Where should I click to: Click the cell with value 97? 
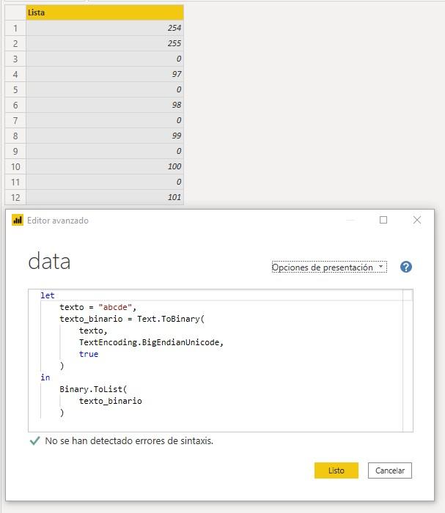[105, 74]
